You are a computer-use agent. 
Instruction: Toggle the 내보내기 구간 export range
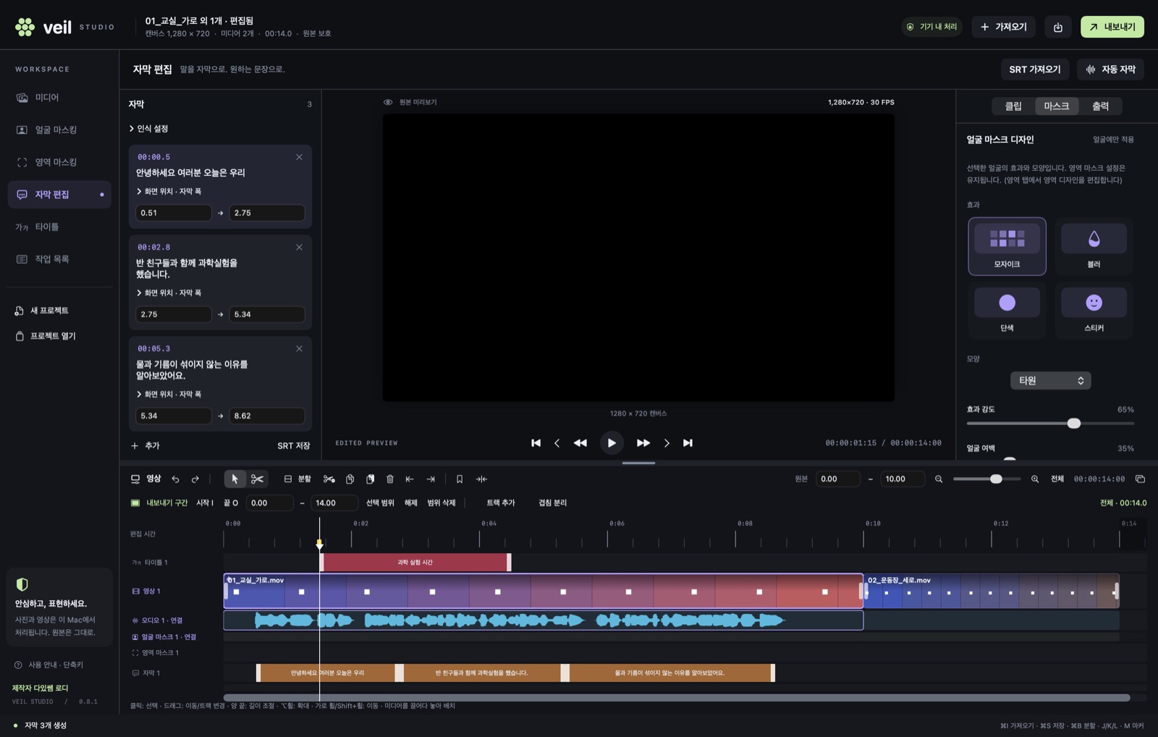(159, 503)
